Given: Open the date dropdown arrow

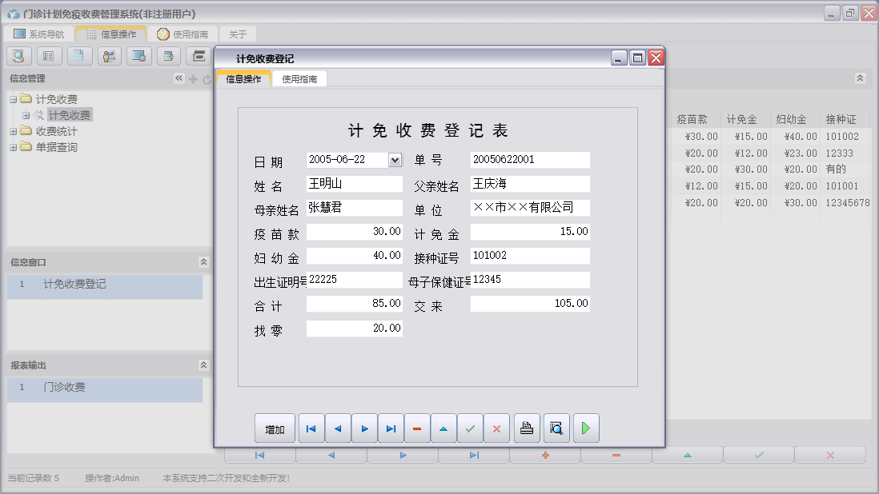Looking at the screenshot, I should pyautogui.click(x=395, y=160).
